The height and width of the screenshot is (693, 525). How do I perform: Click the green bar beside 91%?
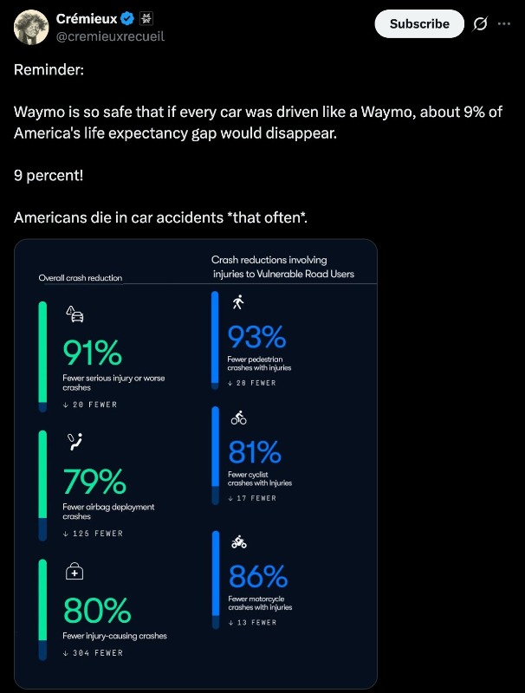[42, 355]
